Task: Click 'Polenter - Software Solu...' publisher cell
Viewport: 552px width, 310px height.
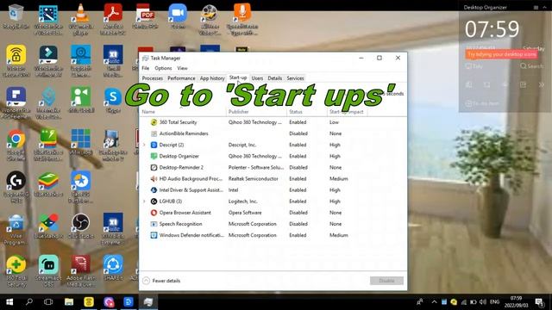Action: 256,167
